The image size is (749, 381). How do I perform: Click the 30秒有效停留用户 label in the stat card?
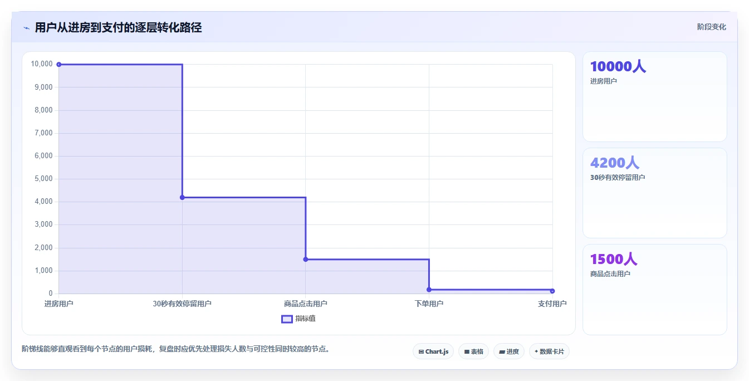tap(618, 178)
